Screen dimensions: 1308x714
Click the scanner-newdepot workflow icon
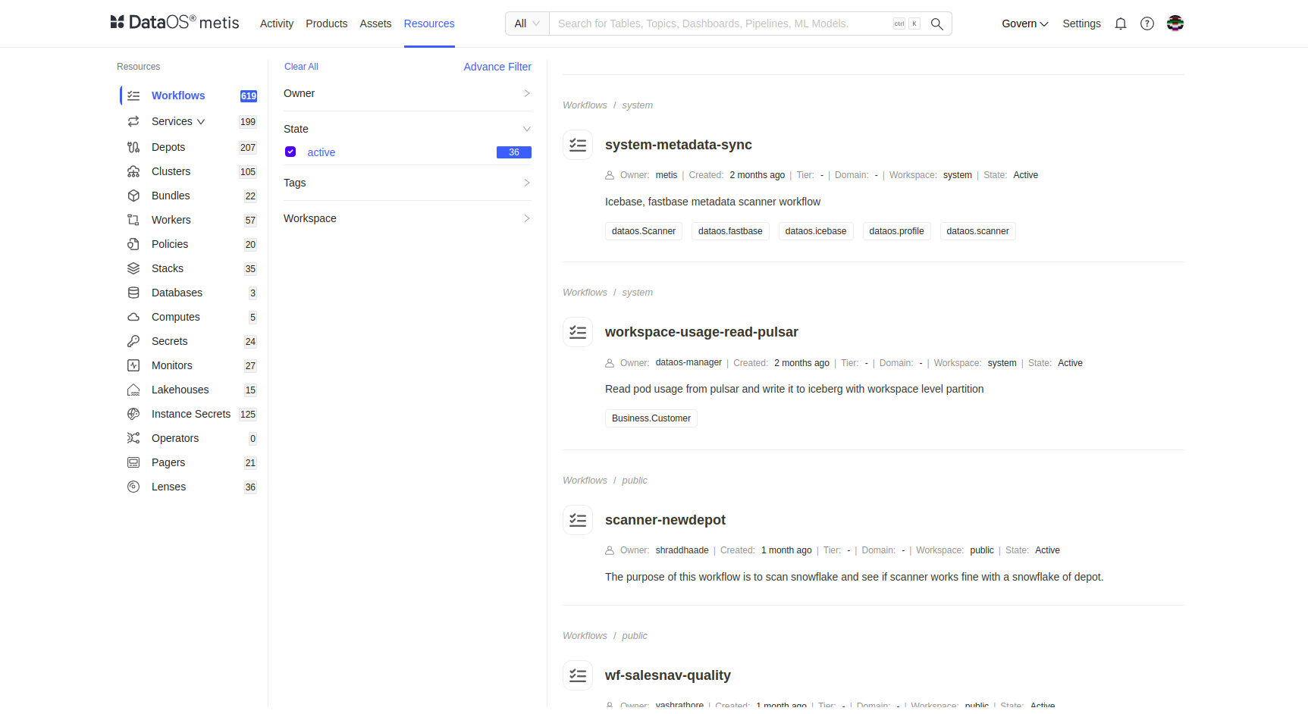(578, 520)
